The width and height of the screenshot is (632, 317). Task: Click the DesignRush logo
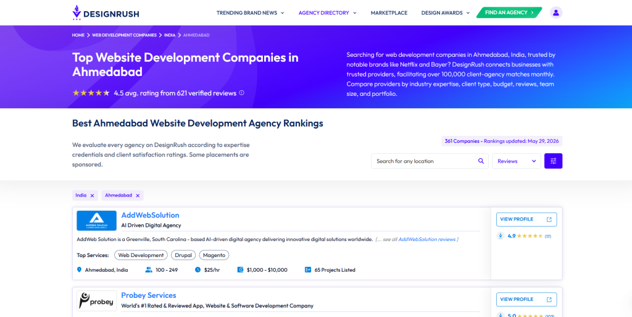pos(106,13)
